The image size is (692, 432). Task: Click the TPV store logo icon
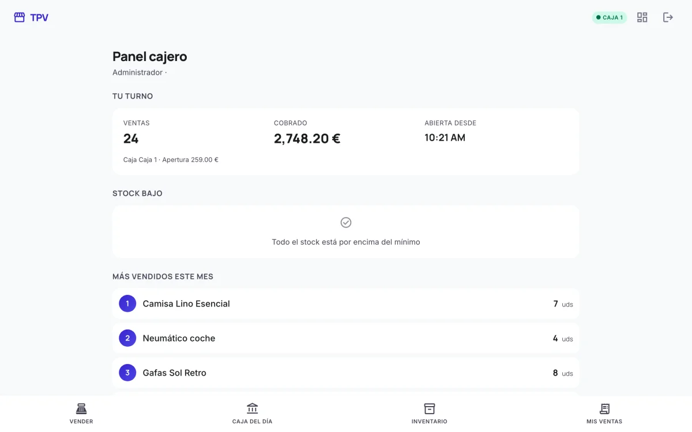20,17
